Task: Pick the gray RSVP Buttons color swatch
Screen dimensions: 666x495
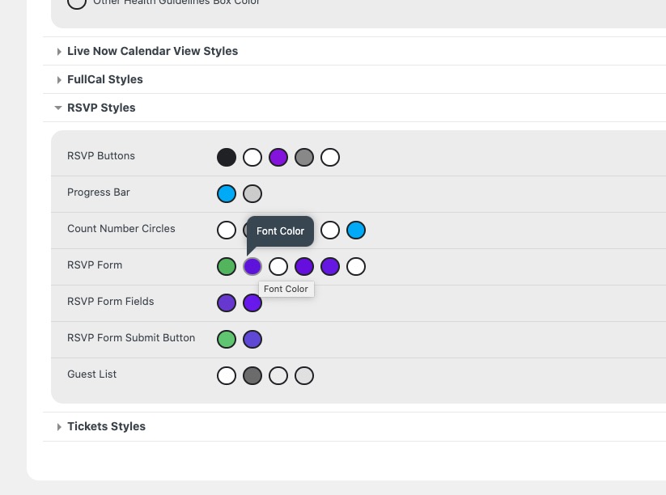Action: (x=304, y=157)
